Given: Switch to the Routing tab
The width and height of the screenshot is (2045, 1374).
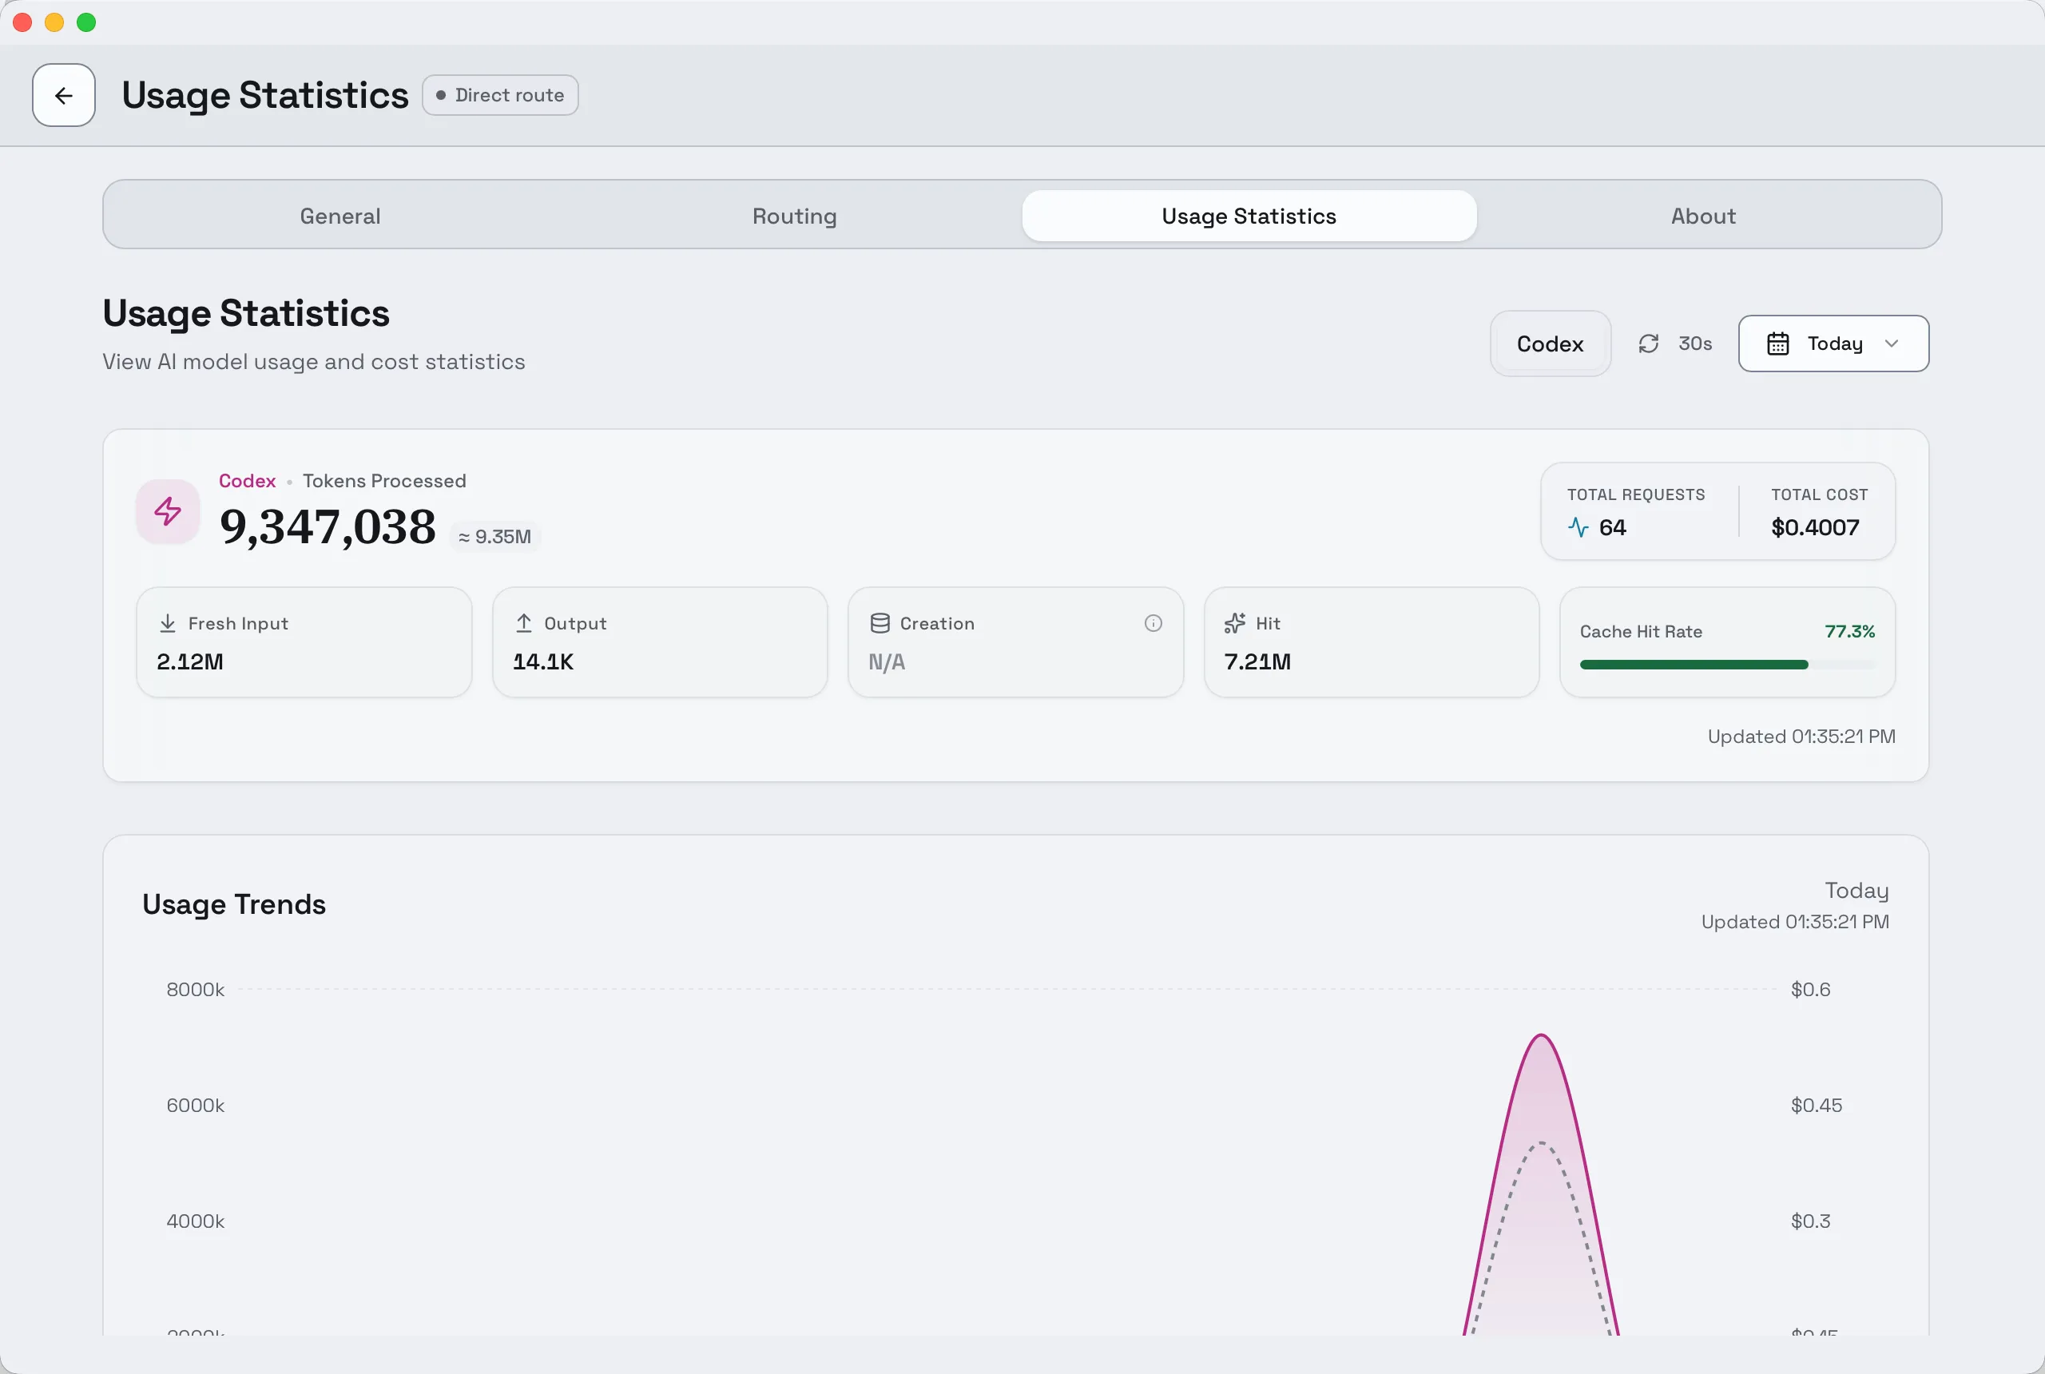Looking at the screenshot, I should [x=795, y=216].
